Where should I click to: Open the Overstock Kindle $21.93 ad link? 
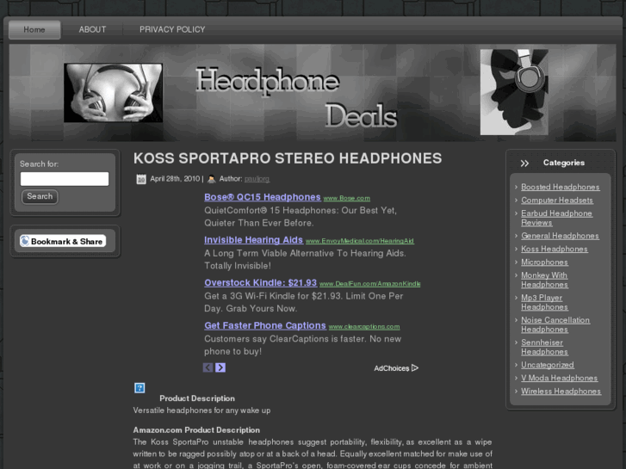click(x=260, y=282)
